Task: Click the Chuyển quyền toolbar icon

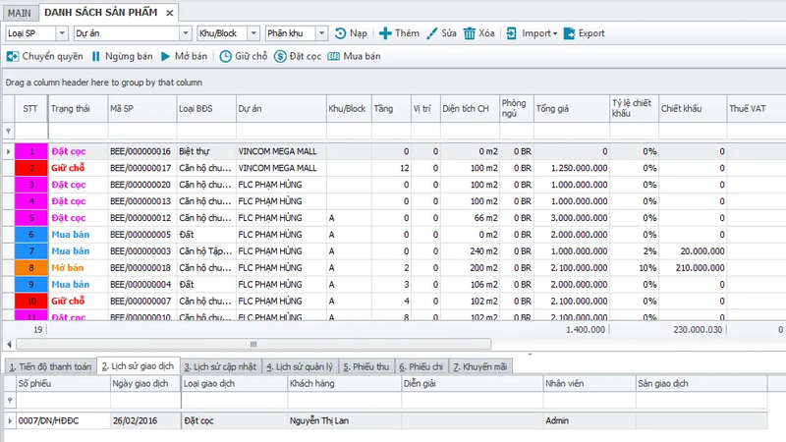Action: click(13, 56)
